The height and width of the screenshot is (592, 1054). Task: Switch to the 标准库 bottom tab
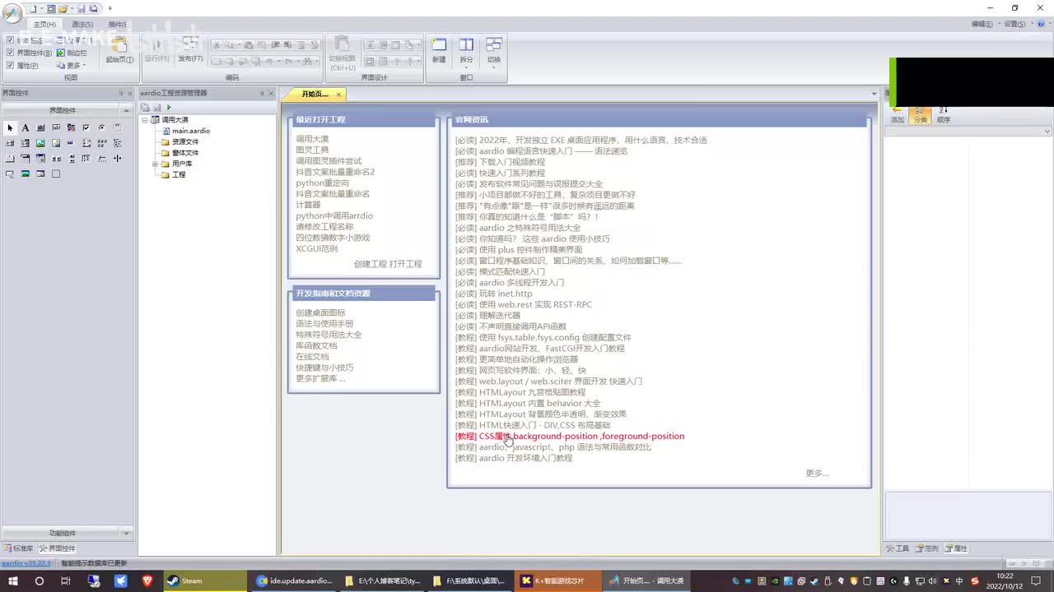(x=19, y=548)
